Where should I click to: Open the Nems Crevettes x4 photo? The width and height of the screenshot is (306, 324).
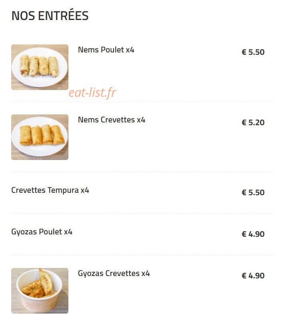click(x=40, y=137)
